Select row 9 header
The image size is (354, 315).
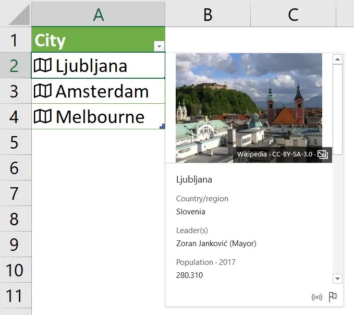coord(15,244)
